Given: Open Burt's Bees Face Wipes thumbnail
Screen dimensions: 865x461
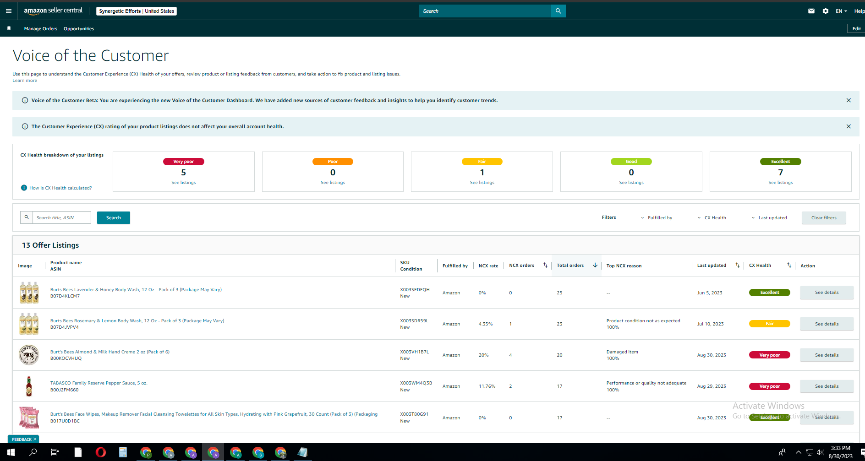Looking at the screenshot, I should tap(29, 418).
